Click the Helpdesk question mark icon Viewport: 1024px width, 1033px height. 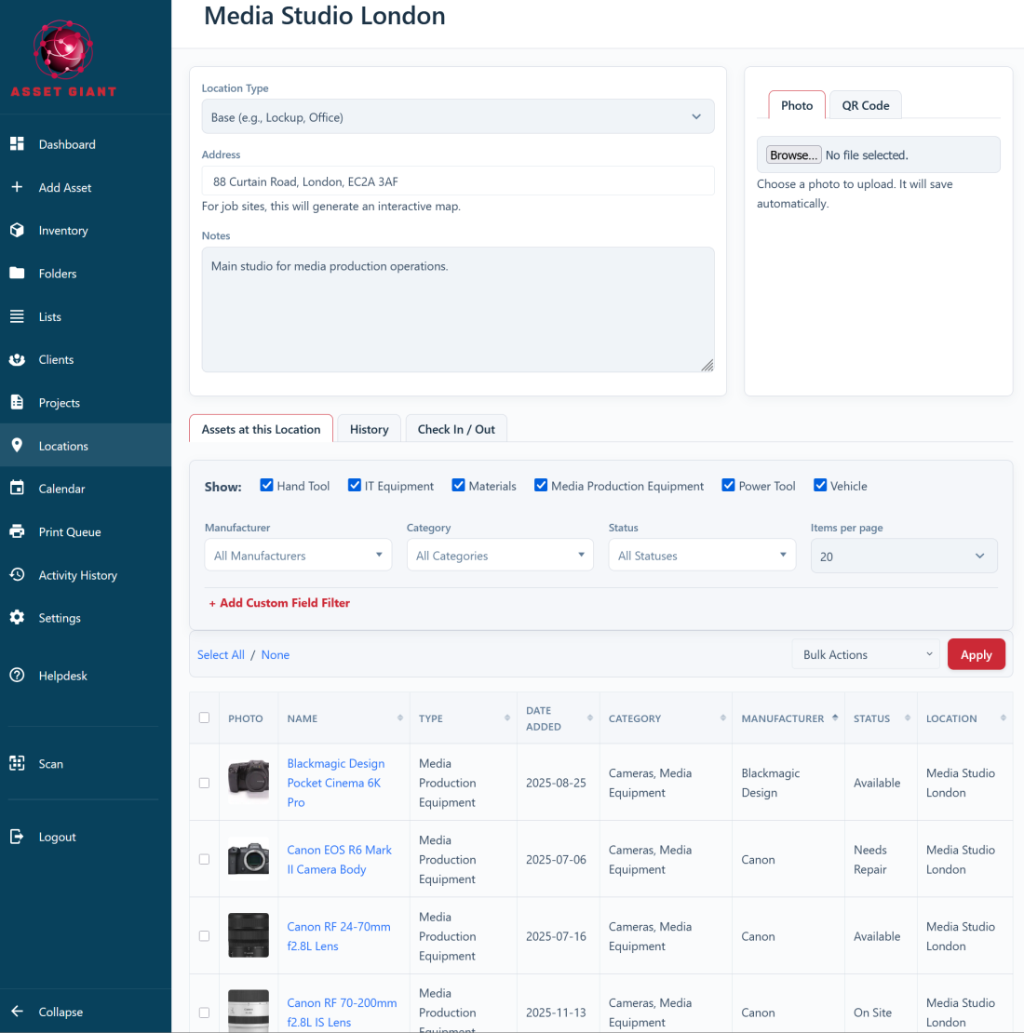coord(17,676)
